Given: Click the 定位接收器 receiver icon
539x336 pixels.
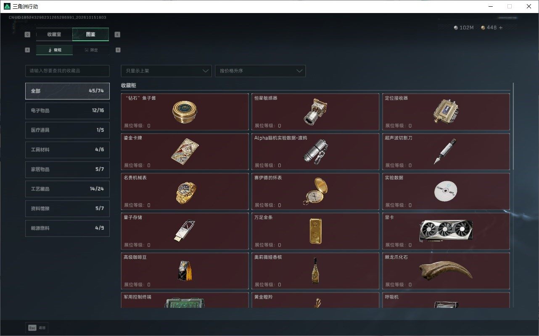Looking at the screenshot, I should click(x=446, y=111).
